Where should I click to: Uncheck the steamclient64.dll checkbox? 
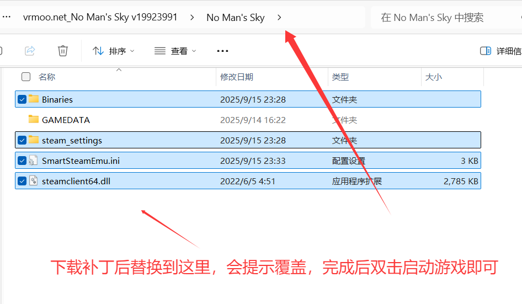22,181
